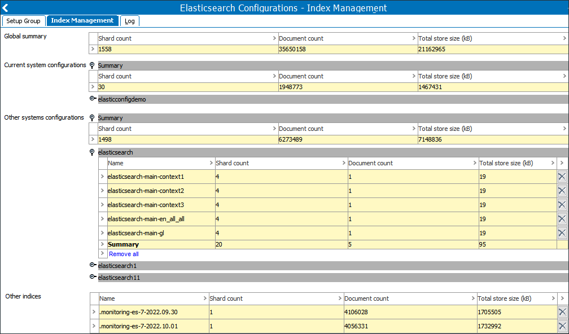Select the bold Summary row label

coord(124,244)
